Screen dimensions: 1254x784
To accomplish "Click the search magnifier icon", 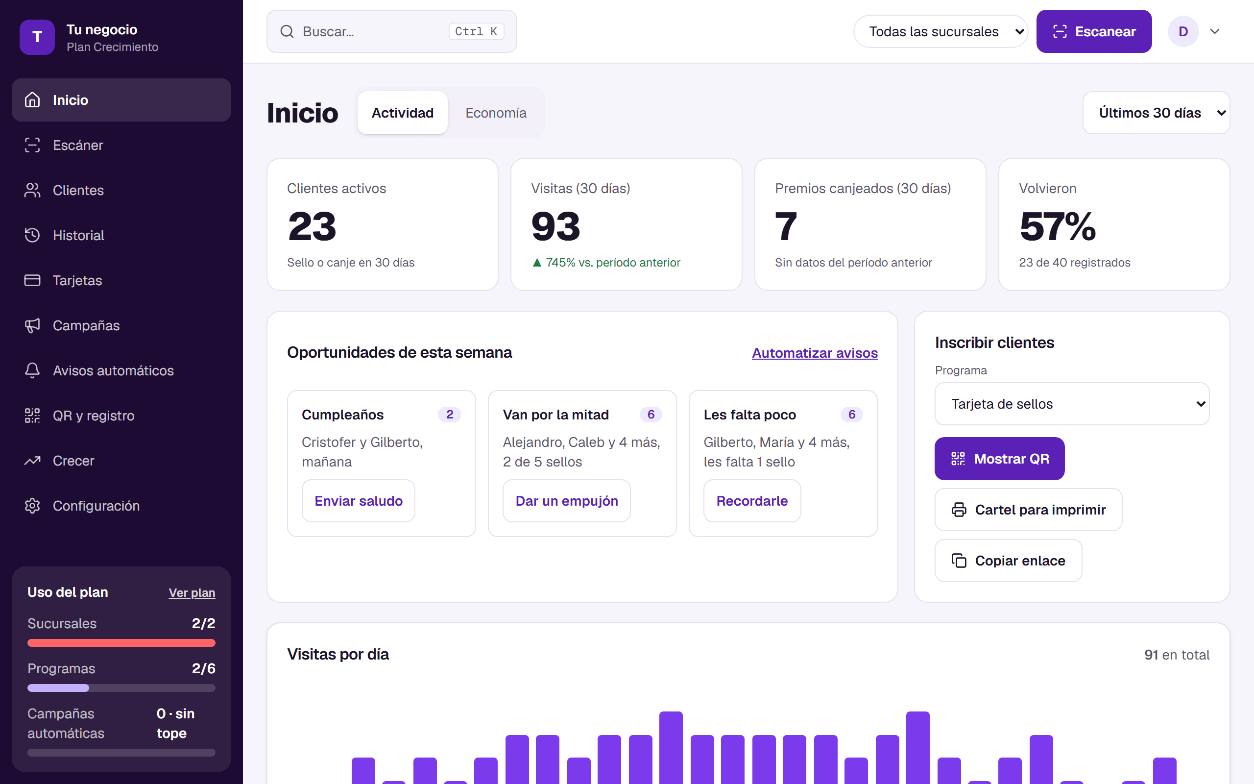I will pyautogui.click(x=287, y=32).
